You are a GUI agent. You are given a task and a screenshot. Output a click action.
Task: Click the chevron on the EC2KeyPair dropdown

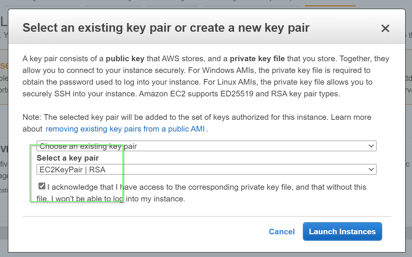pyautogui.click(x=371, y=169)
